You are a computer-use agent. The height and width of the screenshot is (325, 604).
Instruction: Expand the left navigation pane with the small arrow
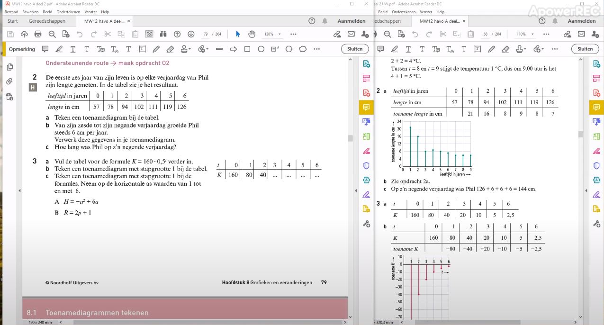(19, 190)
